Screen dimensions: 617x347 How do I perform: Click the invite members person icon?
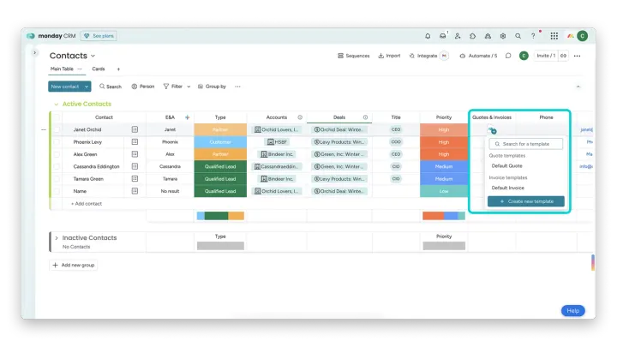(458, 36)
